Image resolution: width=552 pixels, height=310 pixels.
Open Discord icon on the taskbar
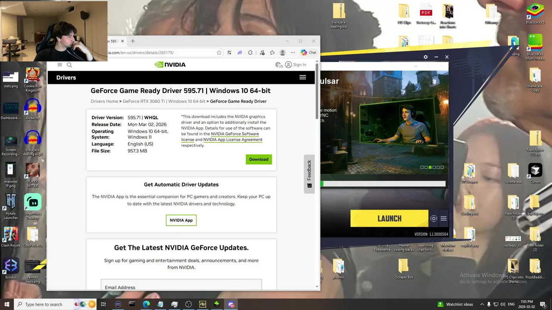click(x=231, y=304)
